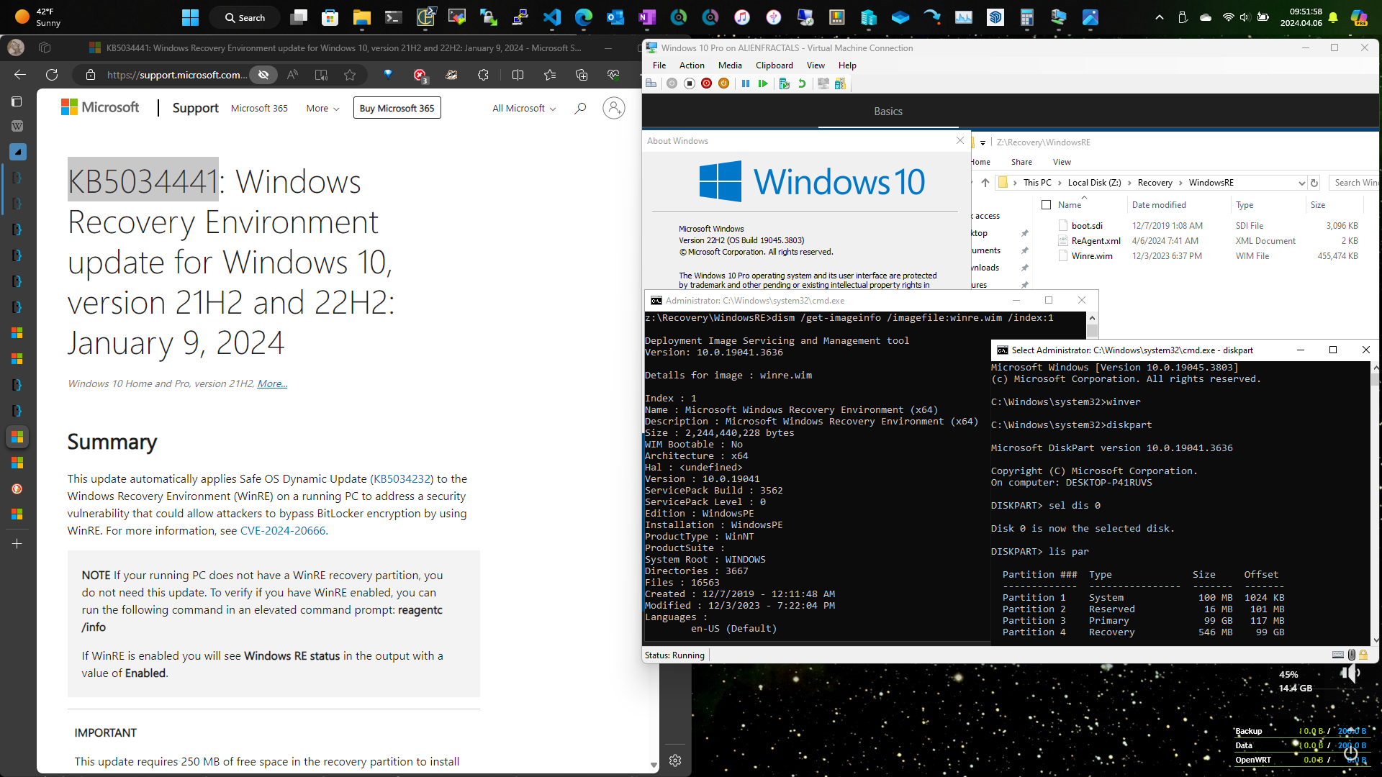Click the red Shut Down VM icon
Image resolution: width=1382 pixels, height=777 pixels.
tap(706, 83)
